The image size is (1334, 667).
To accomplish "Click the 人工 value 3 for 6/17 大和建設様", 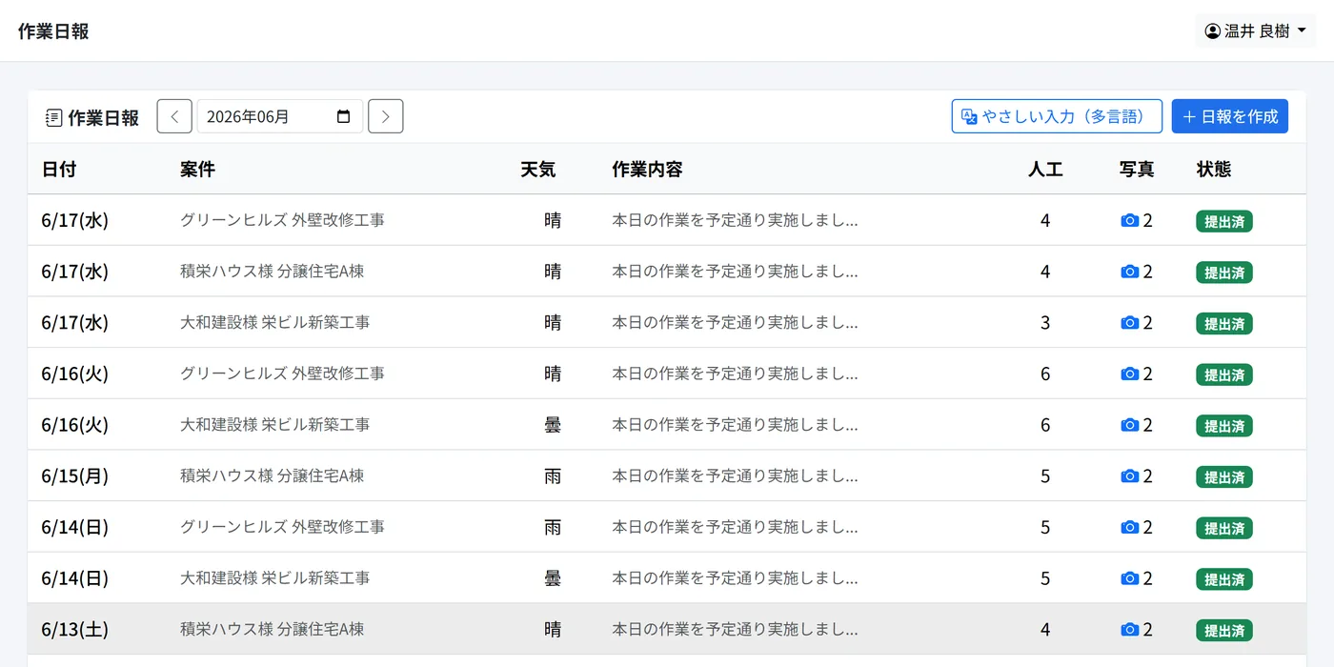I will (1045, 322).
